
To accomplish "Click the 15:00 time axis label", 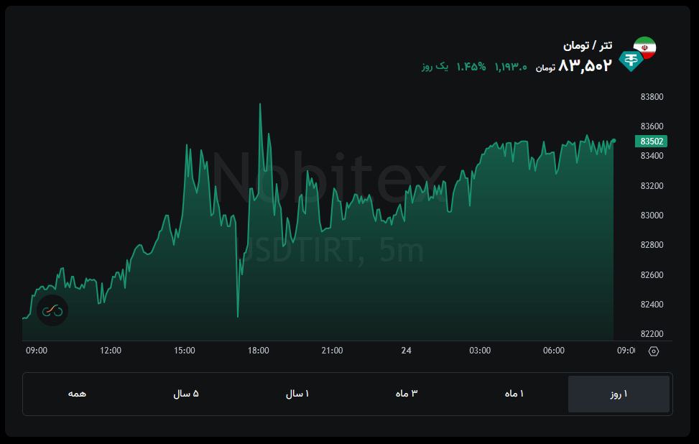I will [184, 351].
